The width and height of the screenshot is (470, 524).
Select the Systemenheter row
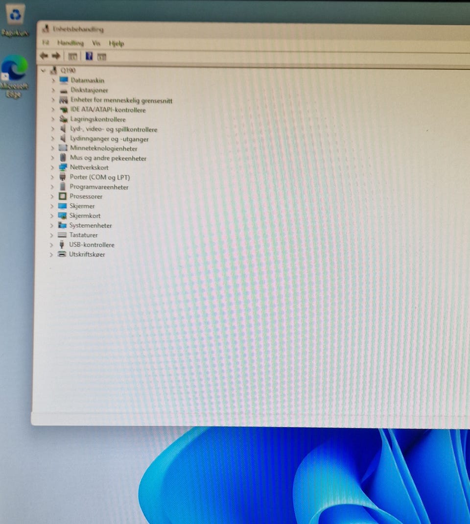[90, 225]
